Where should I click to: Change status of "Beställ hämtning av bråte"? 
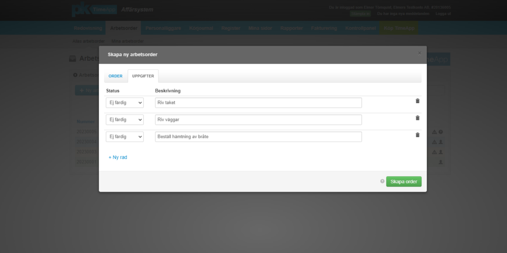click(125, 137)
